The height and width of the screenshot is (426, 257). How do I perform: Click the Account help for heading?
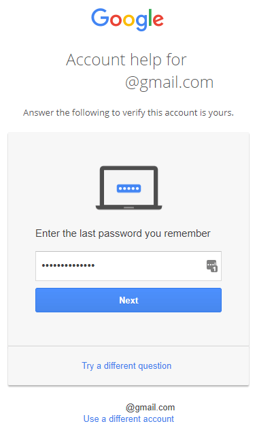tap(126, 60)
